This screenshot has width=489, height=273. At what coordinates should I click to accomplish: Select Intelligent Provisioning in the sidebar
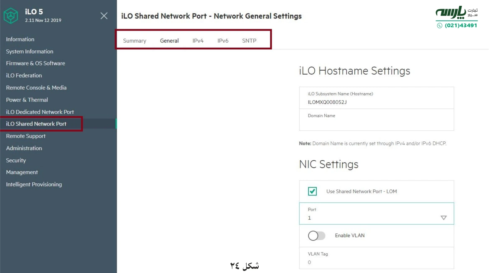33,184
